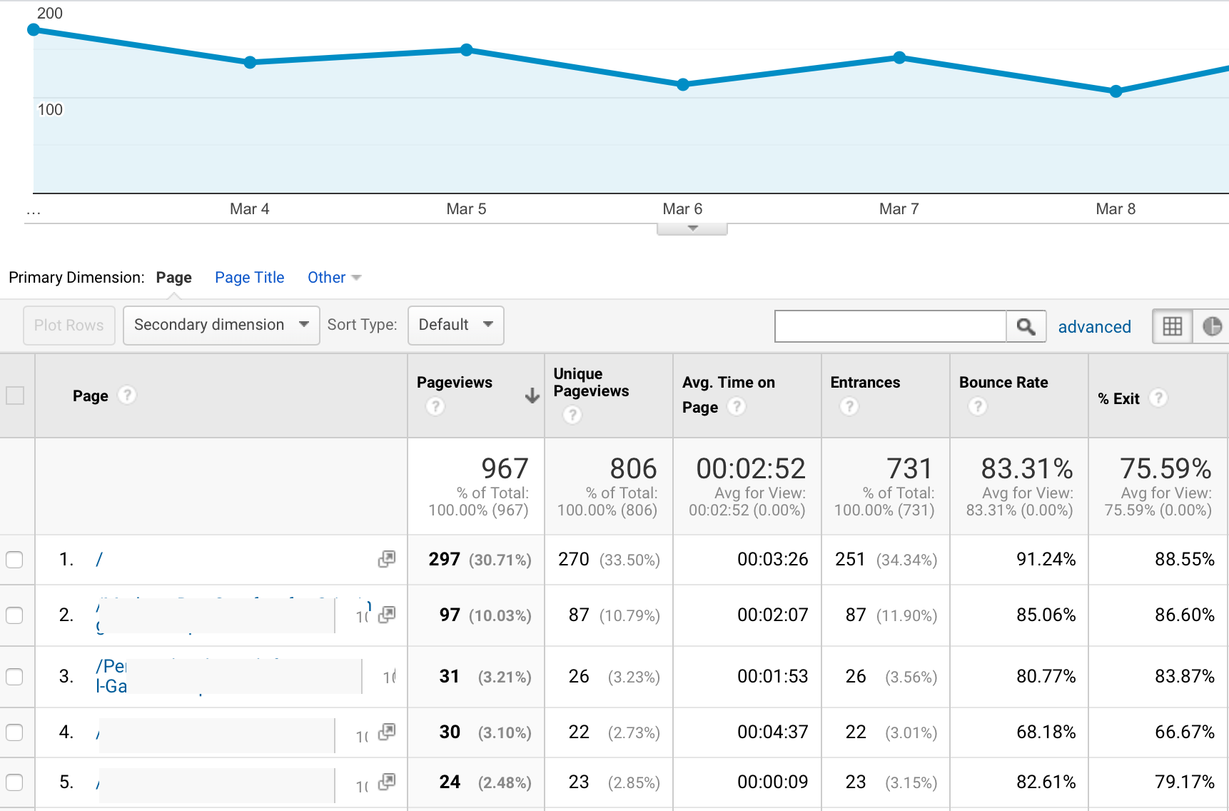
Task: Click the Pageviews help icon
Action: tap(435, 405)
